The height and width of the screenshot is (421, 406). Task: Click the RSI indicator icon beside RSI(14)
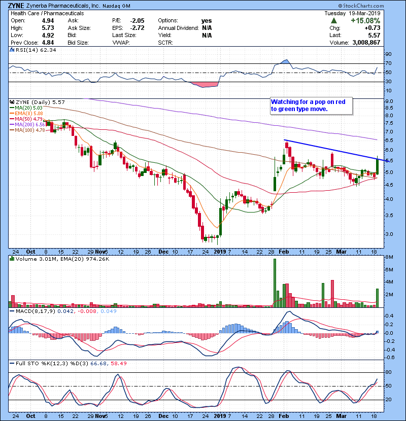(12, 50)
